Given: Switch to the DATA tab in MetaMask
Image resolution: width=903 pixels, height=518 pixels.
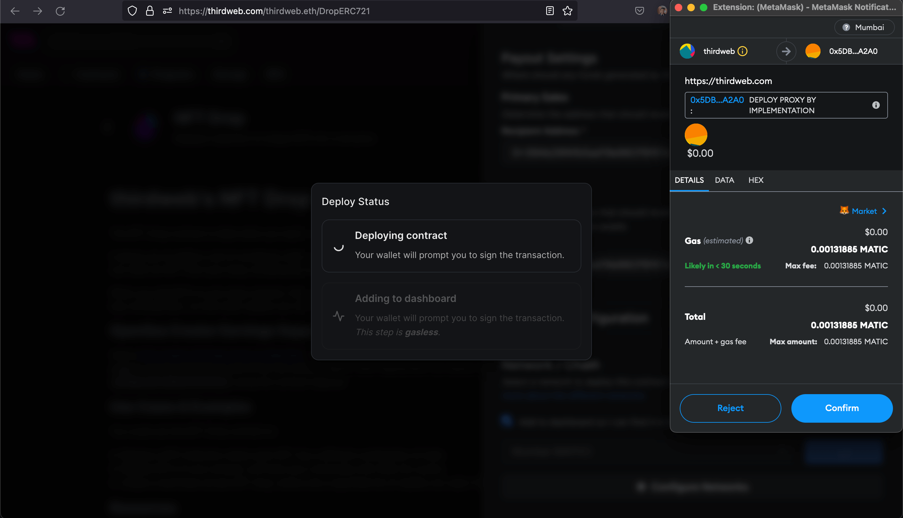Looking at the screenshot, I should click(x=724, y=180).
